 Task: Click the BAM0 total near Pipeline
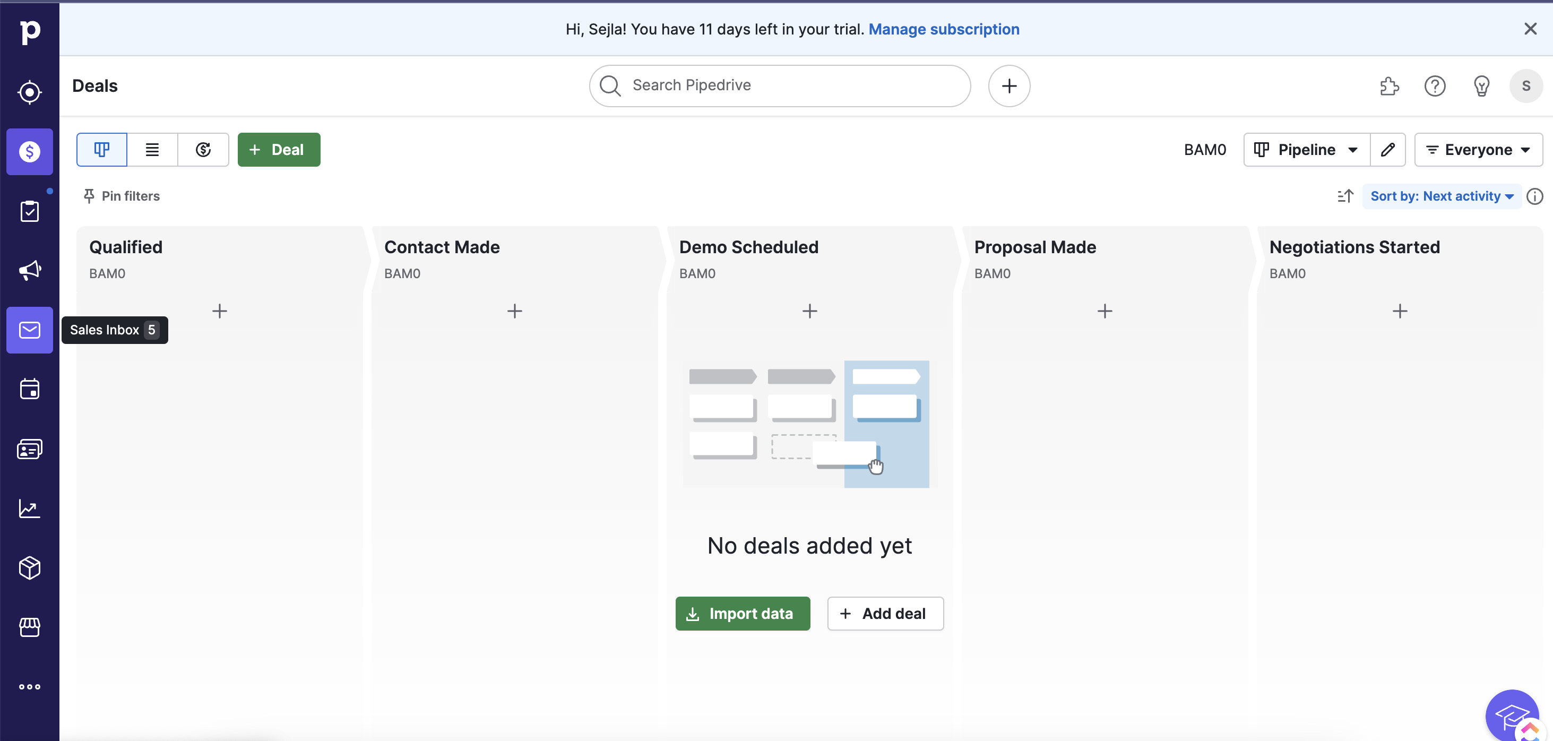[1204, 150]
